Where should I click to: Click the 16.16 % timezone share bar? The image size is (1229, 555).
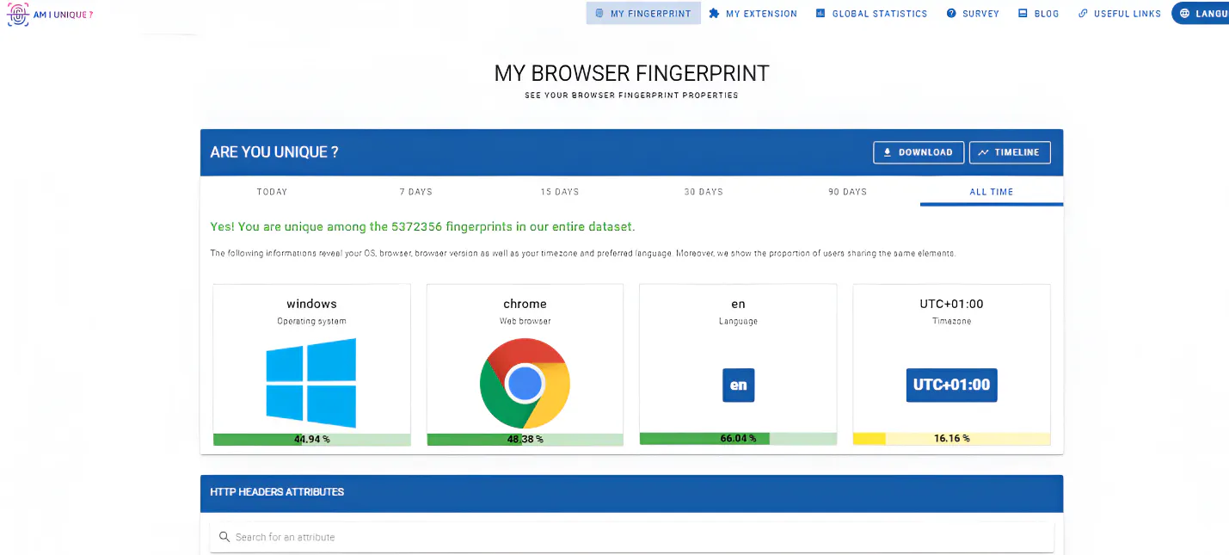pyautogui.click(x=951, y=438)
